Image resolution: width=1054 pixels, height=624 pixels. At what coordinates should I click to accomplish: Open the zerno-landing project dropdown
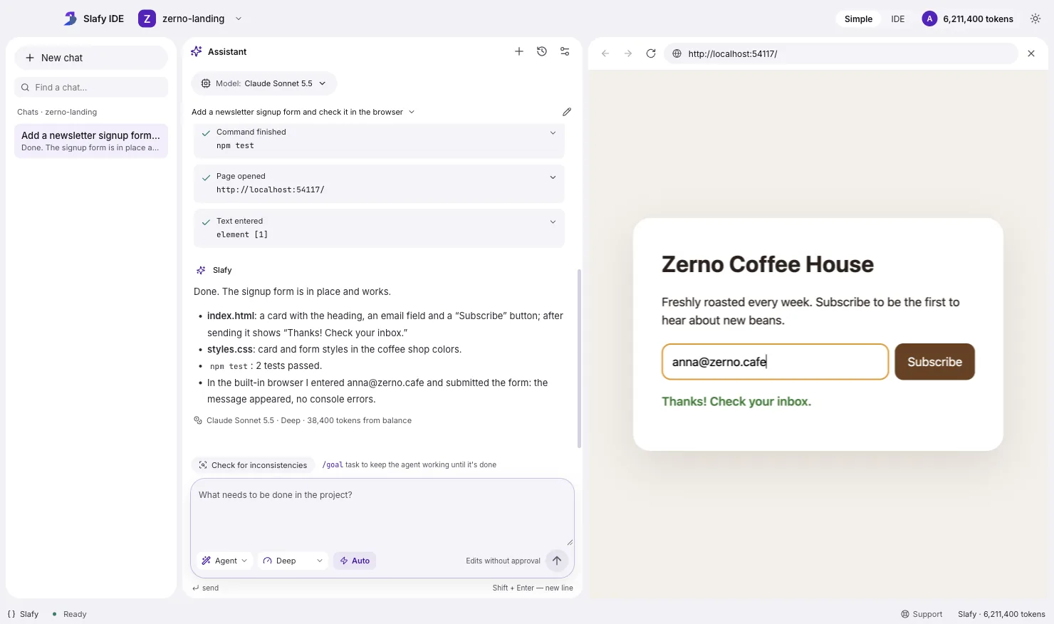[x=191, y=19]
